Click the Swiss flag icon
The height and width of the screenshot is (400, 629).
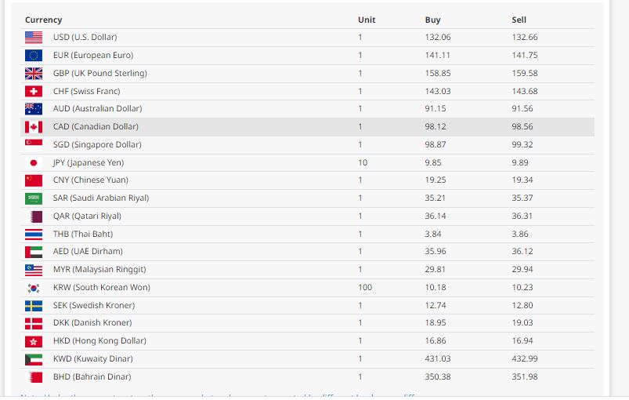[x=34, y=91]
